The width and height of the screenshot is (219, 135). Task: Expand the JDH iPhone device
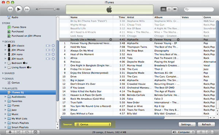coord(5,50)
